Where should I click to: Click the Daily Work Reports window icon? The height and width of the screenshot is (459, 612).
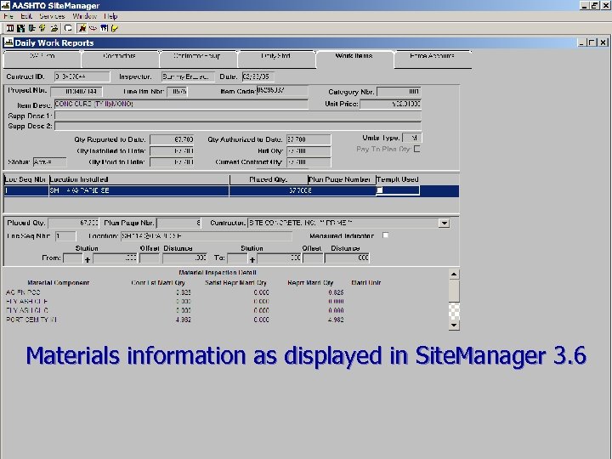8,42
